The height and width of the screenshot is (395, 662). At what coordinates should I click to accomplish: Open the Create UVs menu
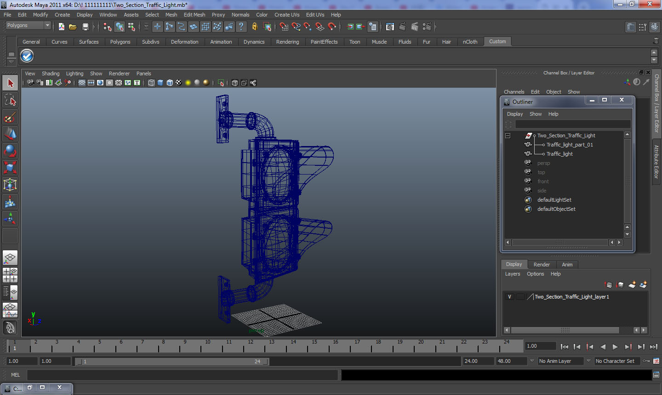point(287,15)
